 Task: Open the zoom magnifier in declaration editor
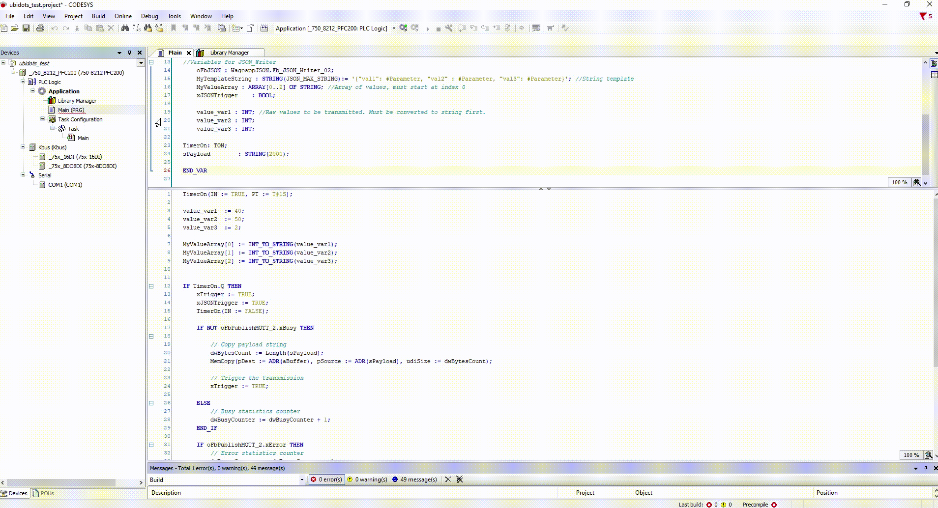[x=917, y=182]
